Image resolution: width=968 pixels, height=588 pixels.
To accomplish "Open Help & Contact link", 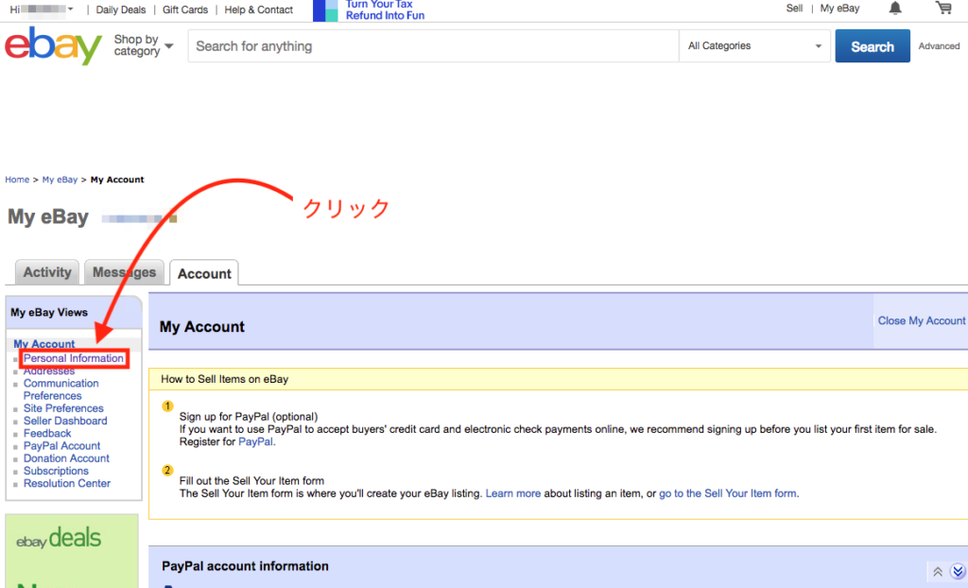I will coord(259,9).
